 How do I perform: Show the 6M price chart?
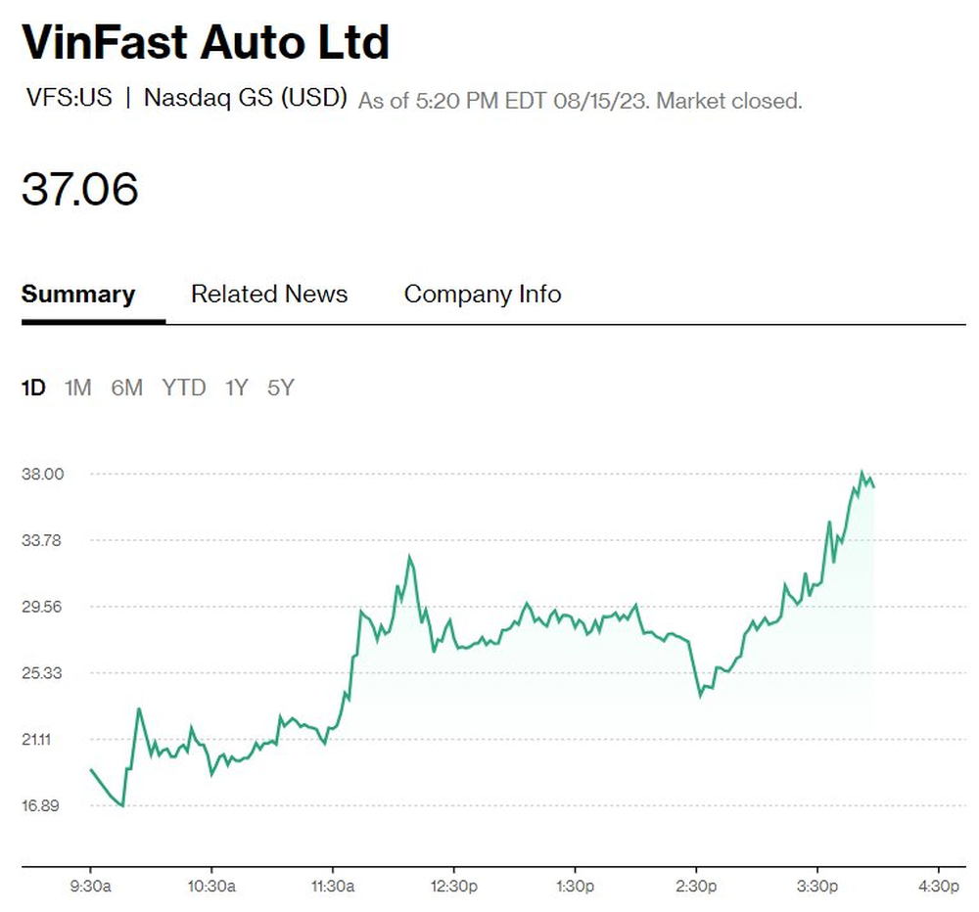pyautogui.click(x=126, y=388)
